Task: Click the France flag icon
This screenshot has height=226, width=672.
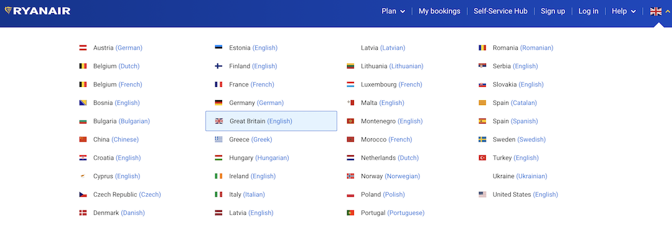Action: coord(218,84)
